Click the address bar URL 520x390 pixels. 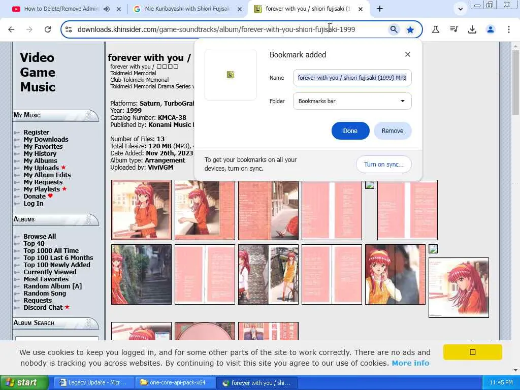click(x=216, y=29)
